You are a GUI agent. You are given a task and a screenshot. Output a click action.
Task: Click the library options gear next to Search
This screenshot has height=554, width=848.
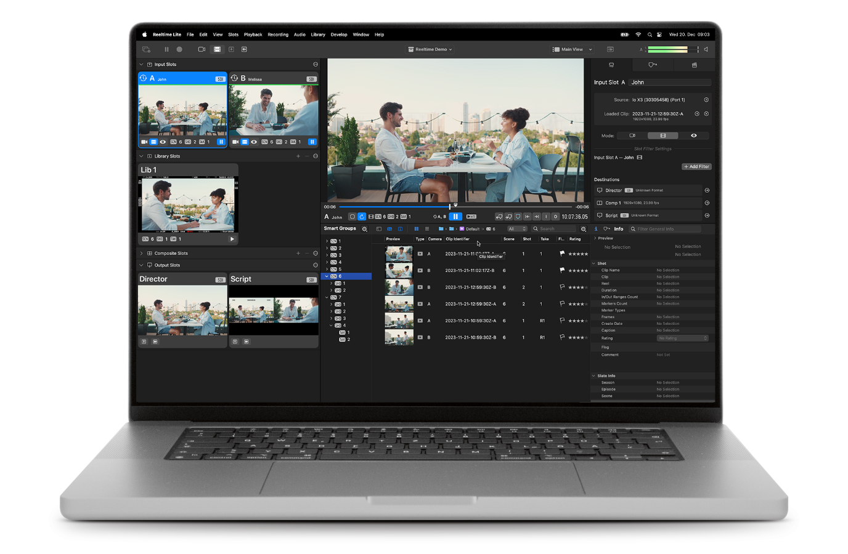point(584,229)
